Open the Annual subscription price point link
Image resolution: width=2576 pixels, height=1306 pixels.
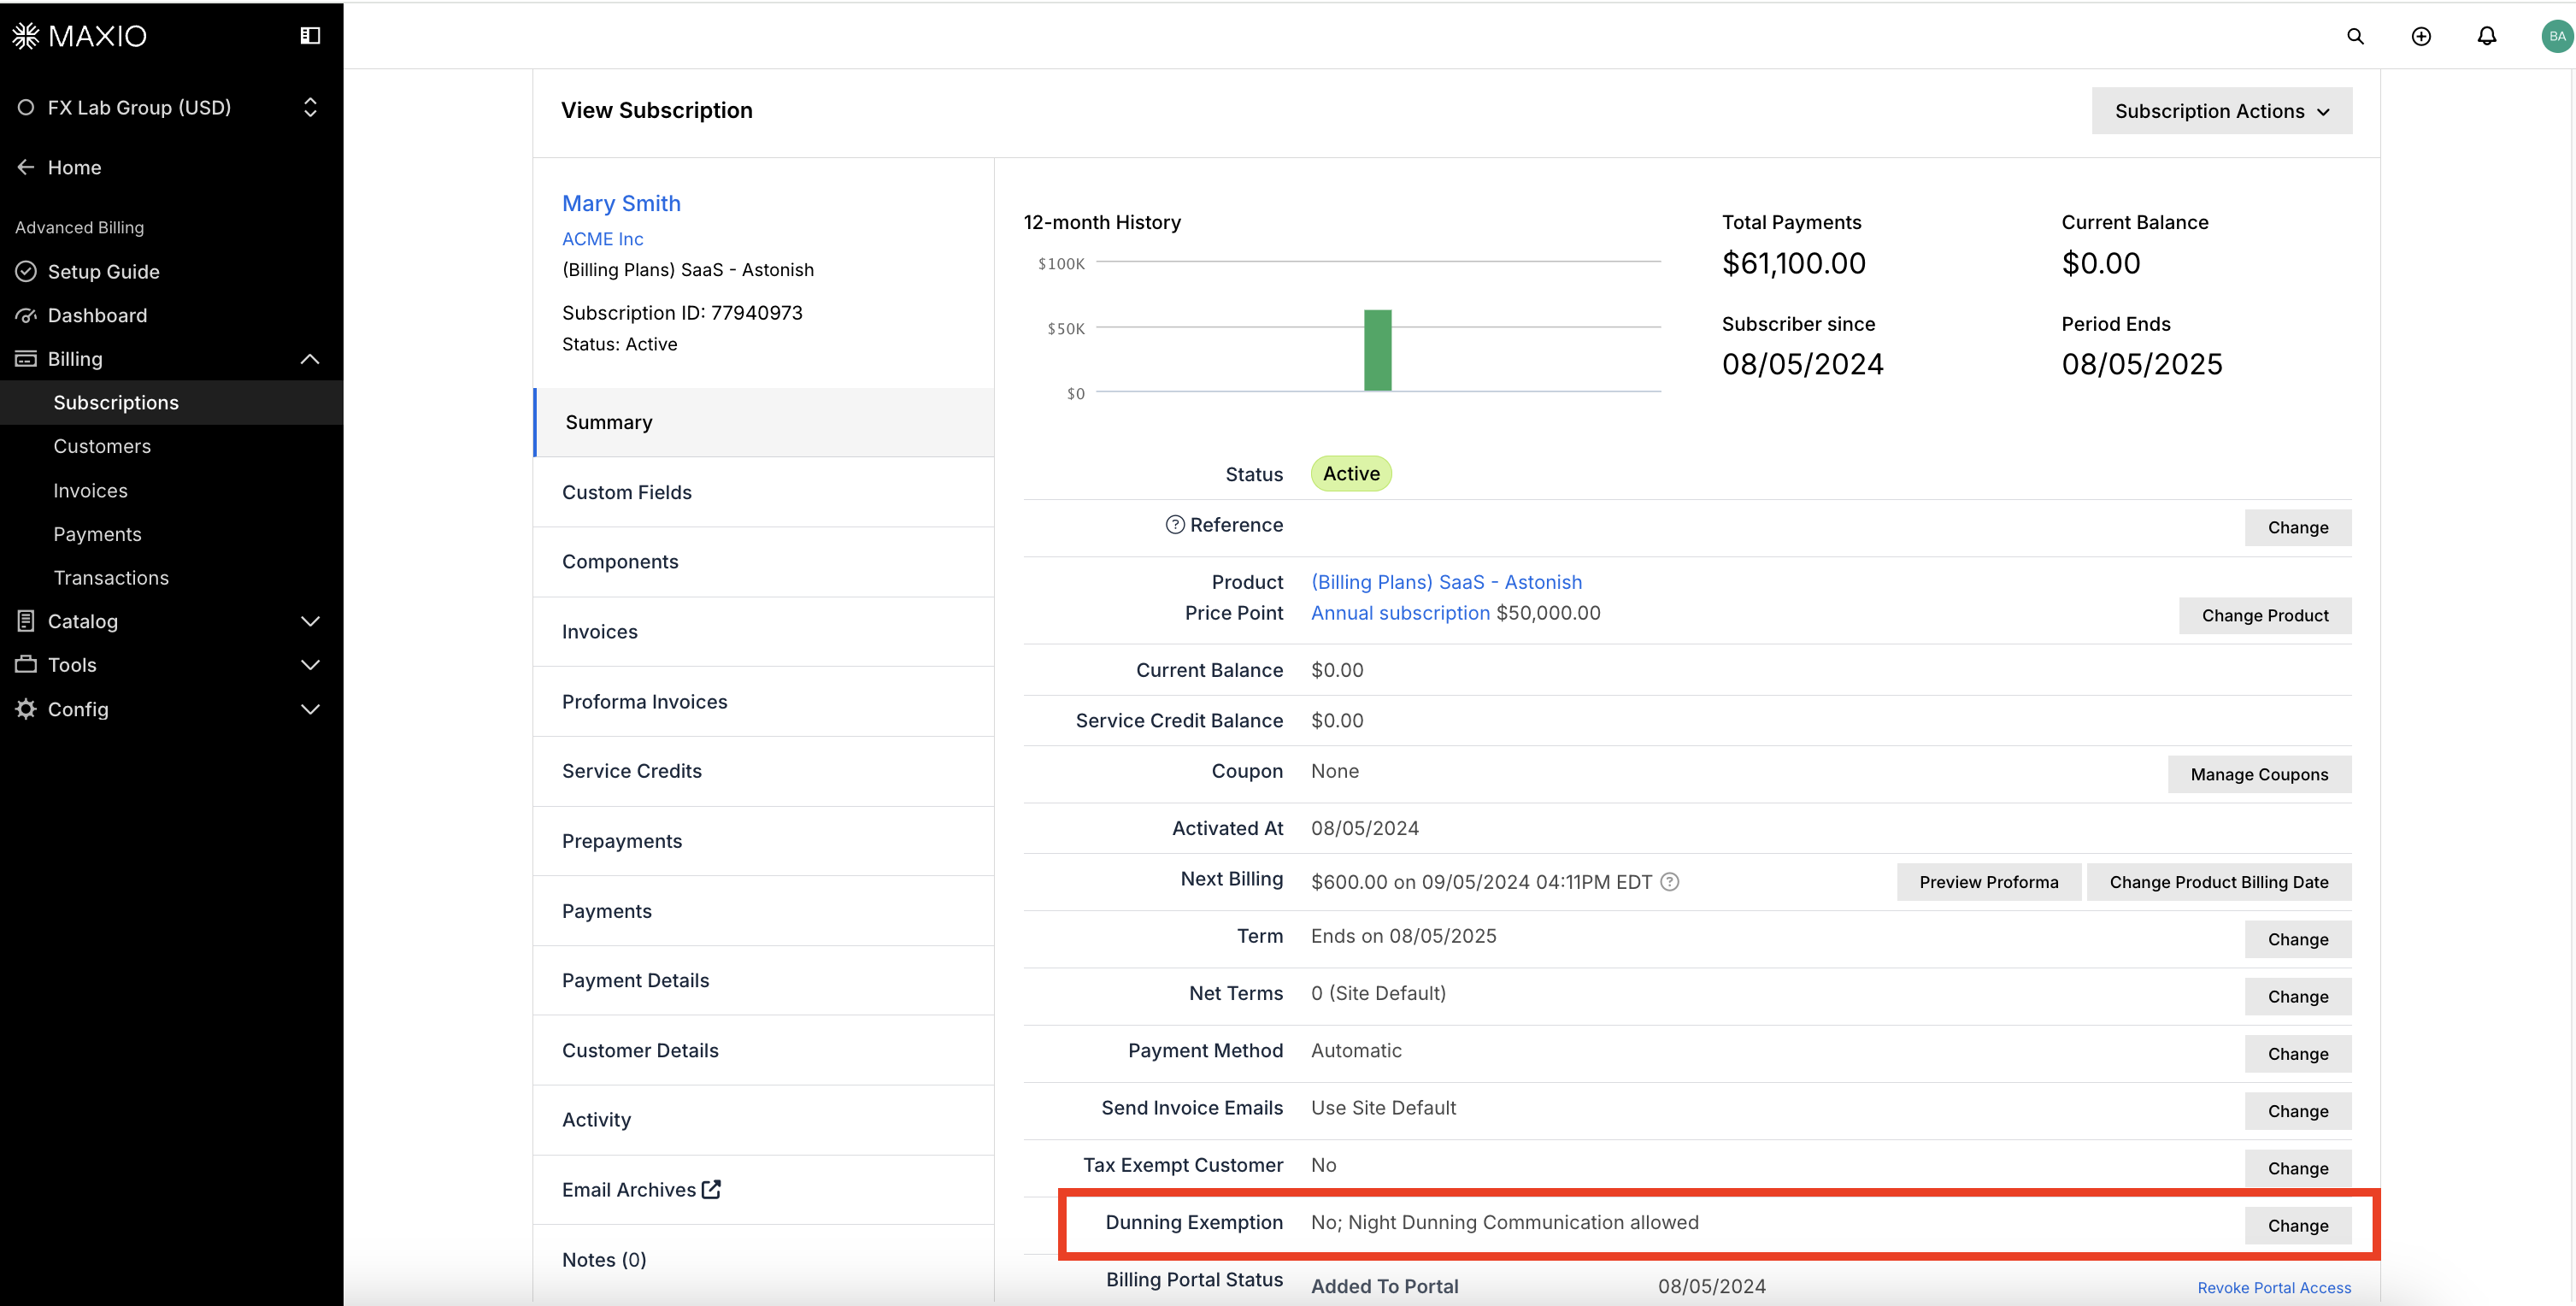coord(1400,612)
